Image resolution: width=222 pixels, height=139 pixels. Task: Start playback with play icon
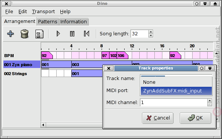(58, 34)
